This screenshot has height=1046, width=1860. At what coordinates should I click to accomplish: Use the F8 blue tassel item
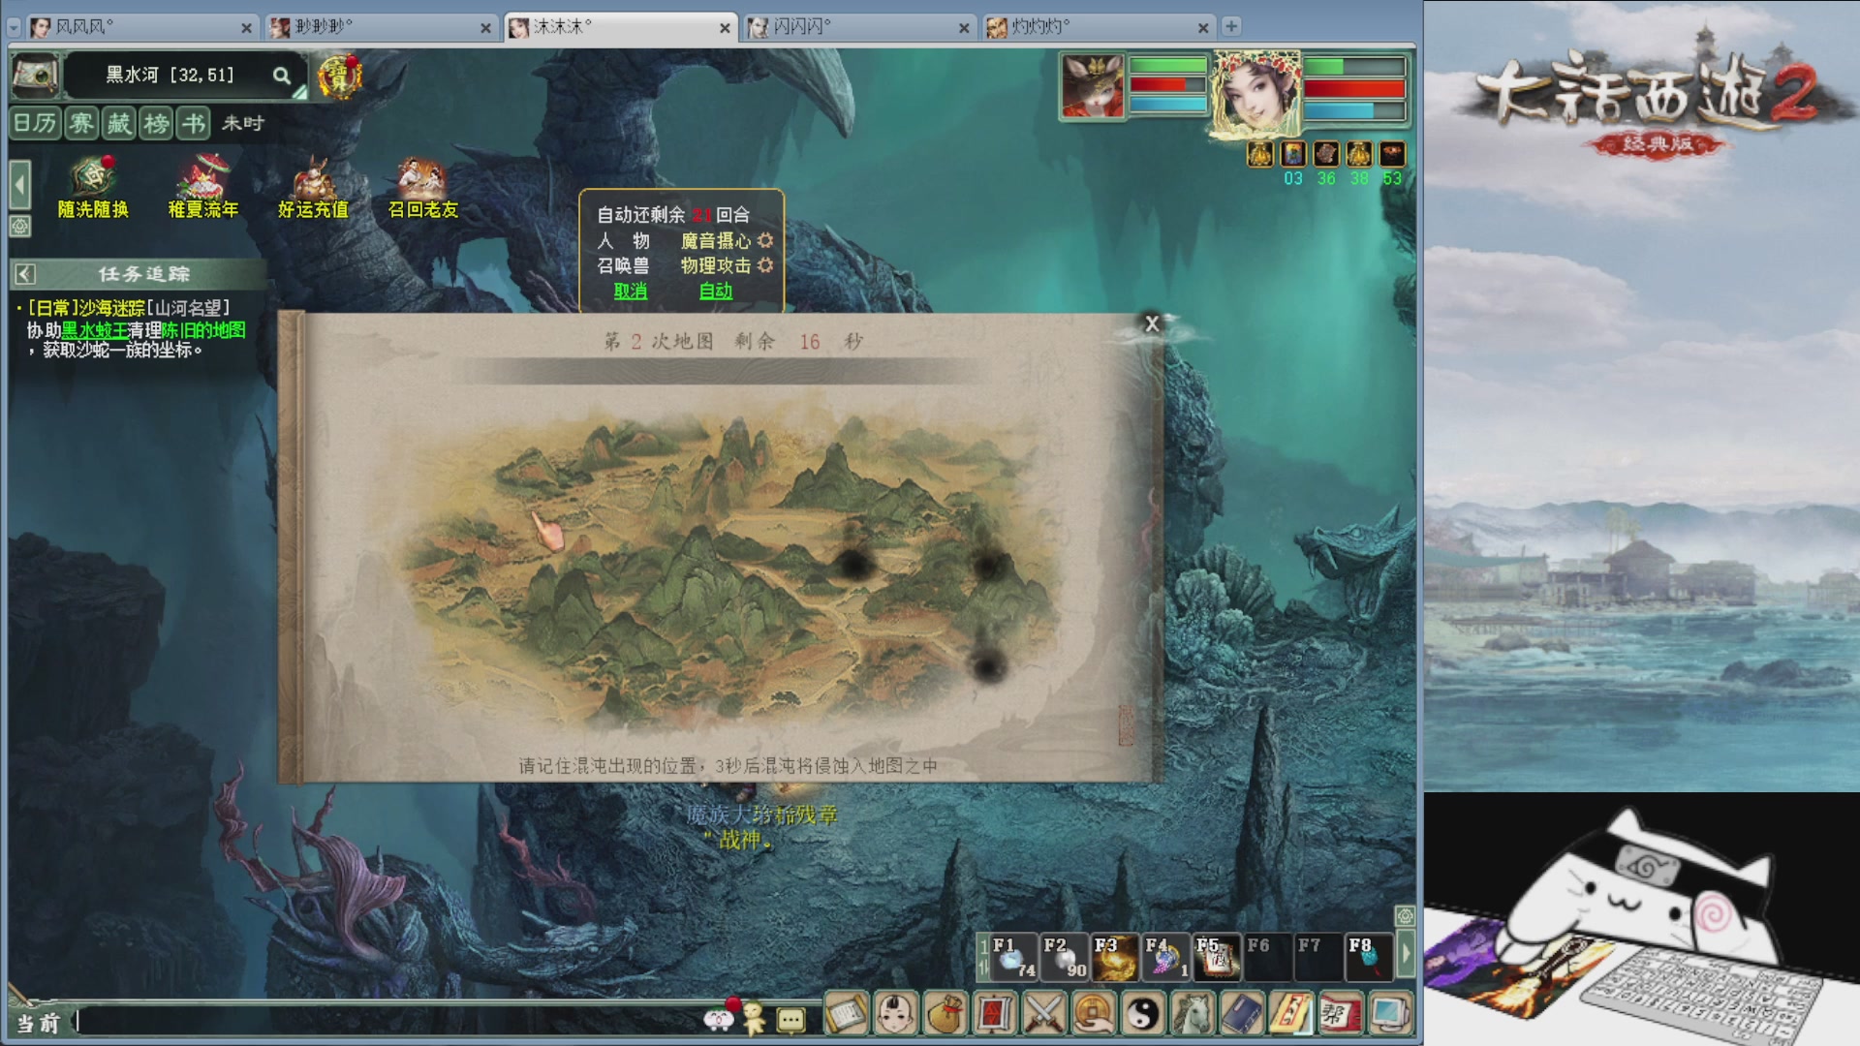click(1370, 957)
